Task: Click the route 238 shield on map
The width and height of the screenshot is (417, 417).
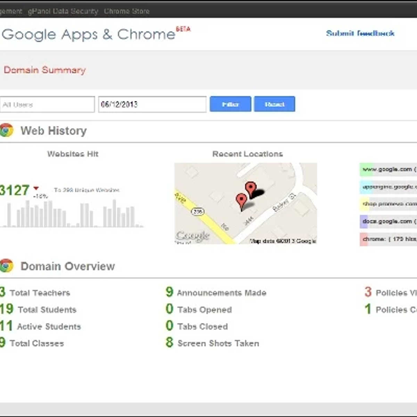Action: [x=198, y=211]
